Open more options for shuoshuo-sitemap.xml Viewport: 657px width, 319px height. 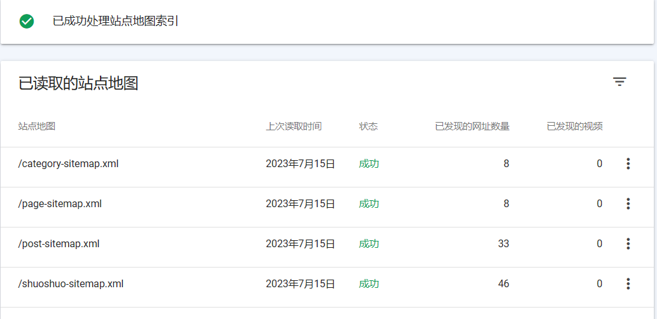[628, 284]
